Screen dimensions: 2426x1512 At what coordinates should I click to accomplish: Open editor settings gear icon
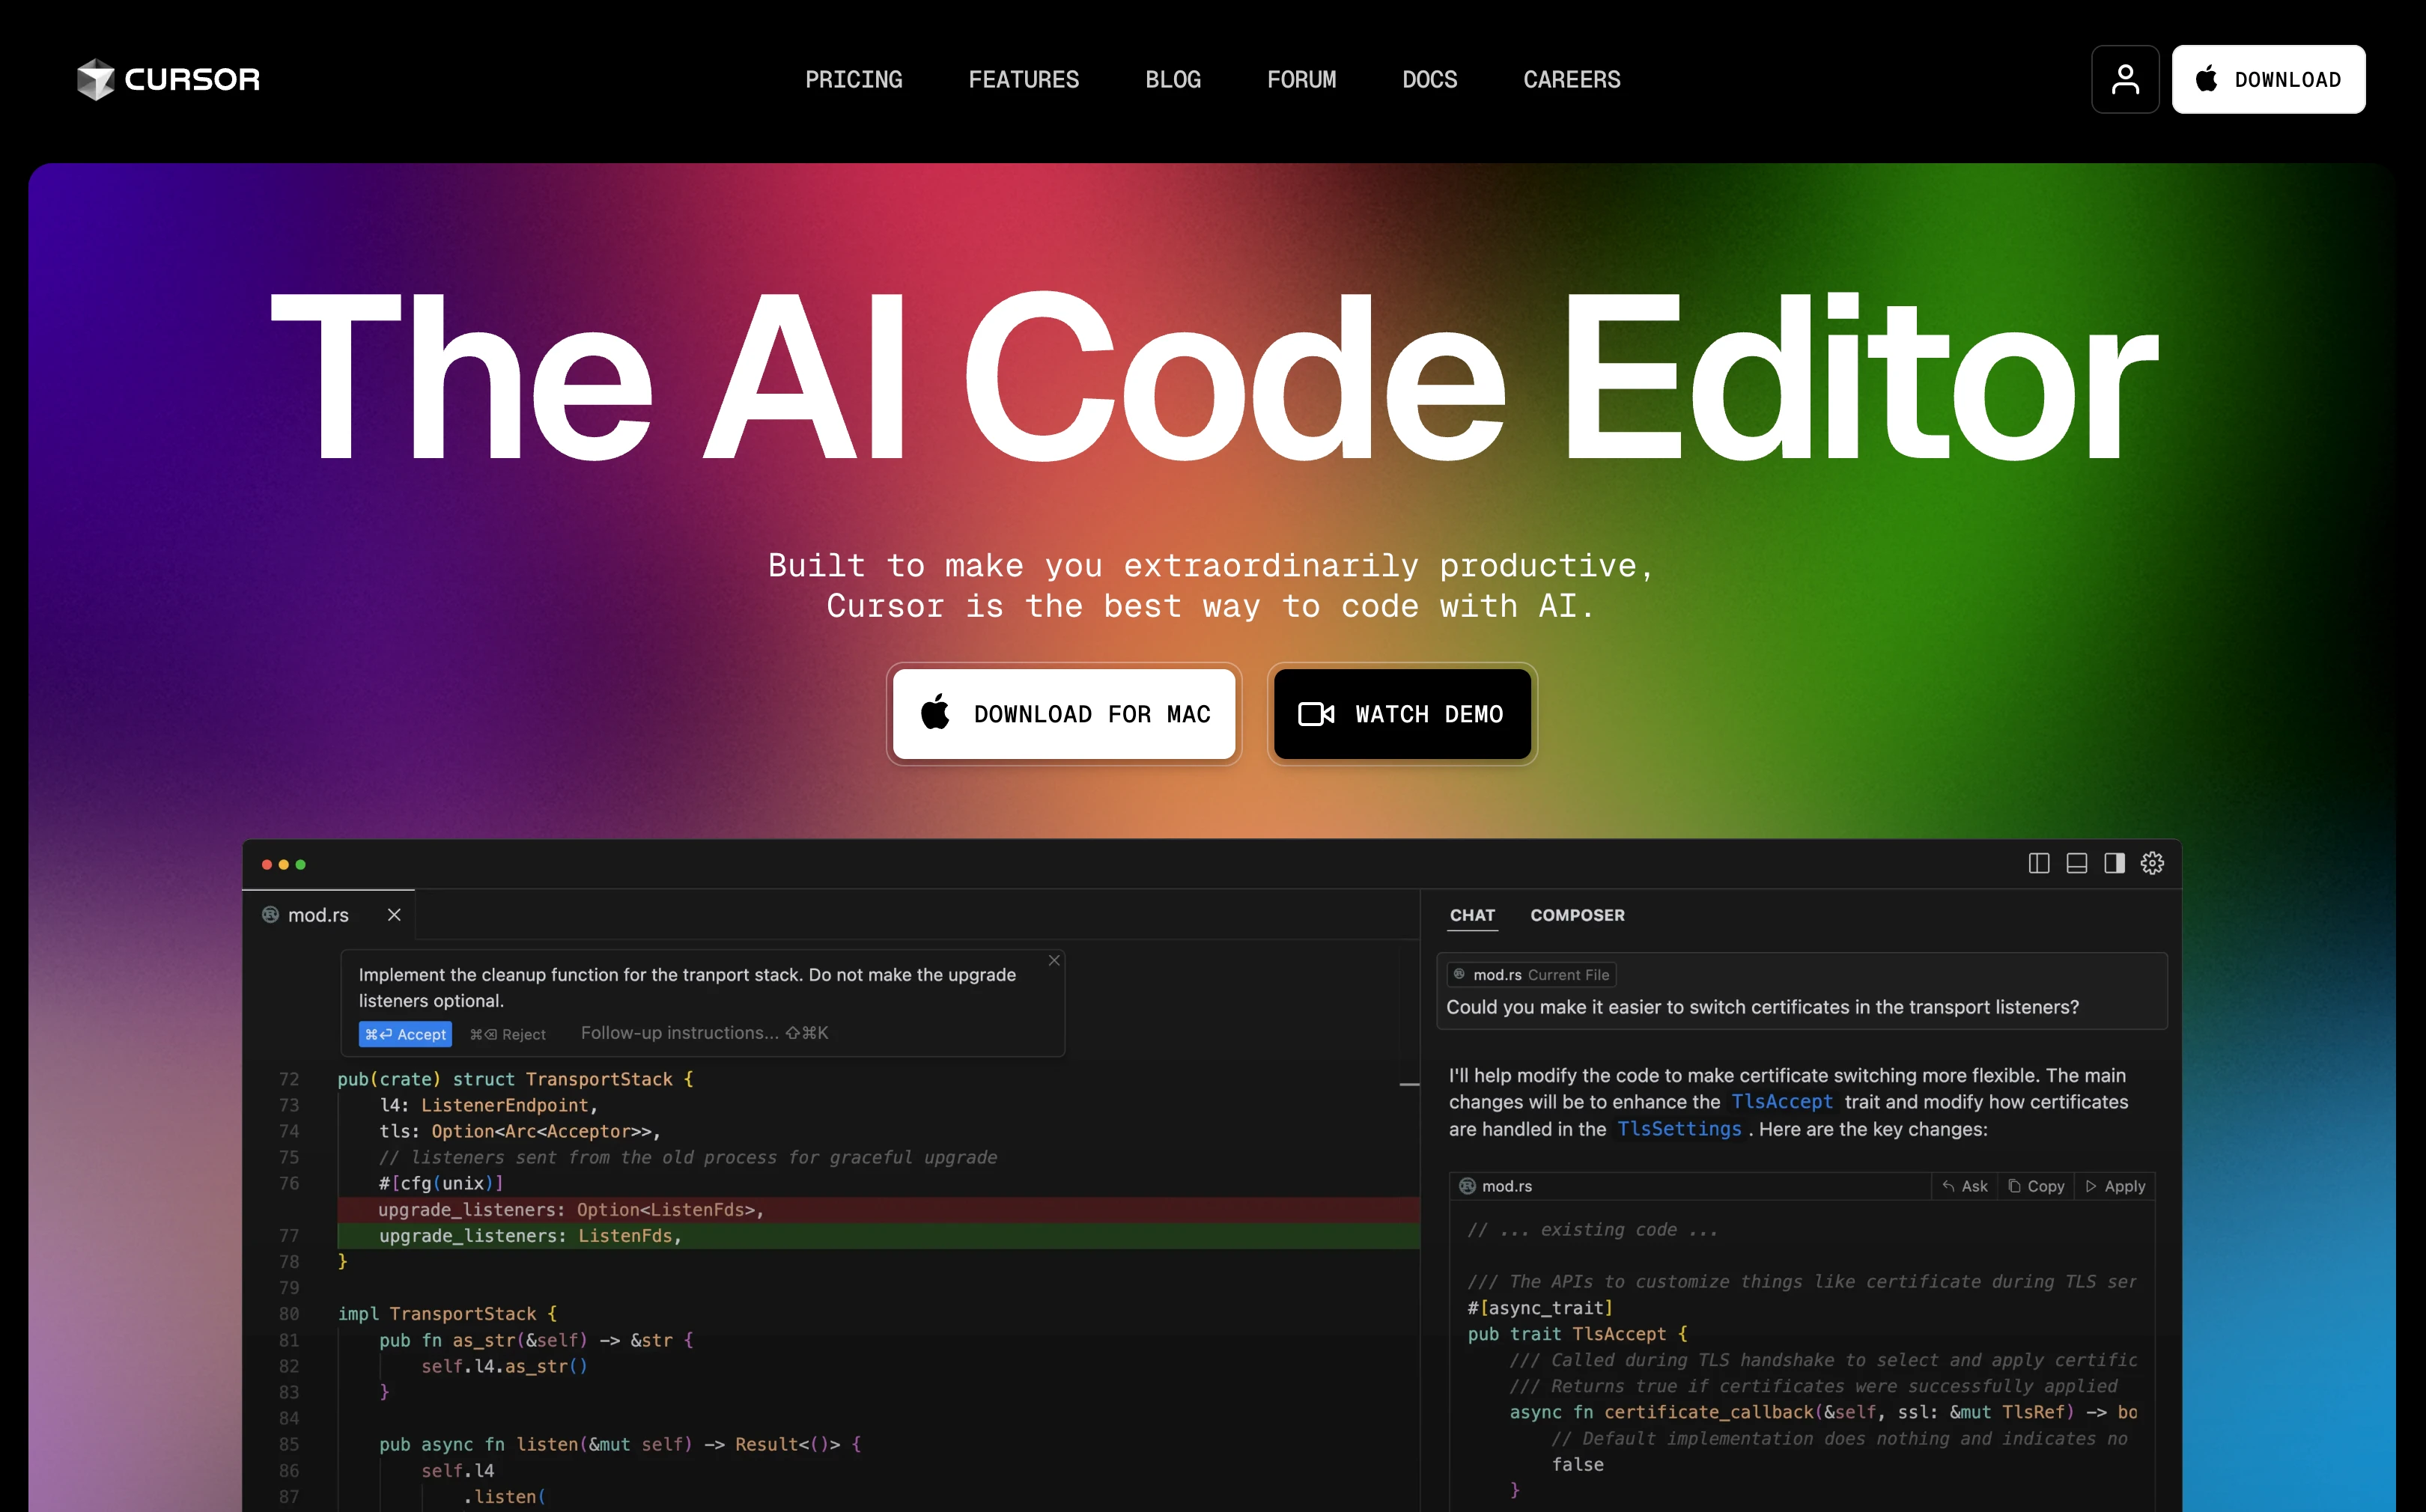(2152, 863)
